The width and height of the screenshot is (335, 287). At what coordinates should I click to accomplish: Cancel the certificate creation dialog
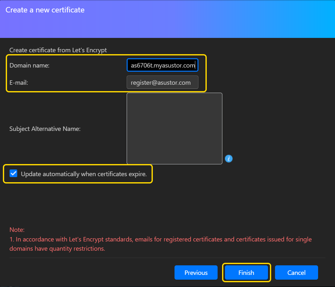296,273
